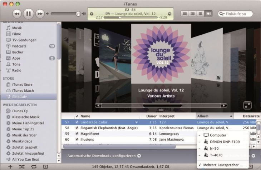Screen dimensions: 261x170
Task: Sort by the checkmark column header
Action: 77,116
